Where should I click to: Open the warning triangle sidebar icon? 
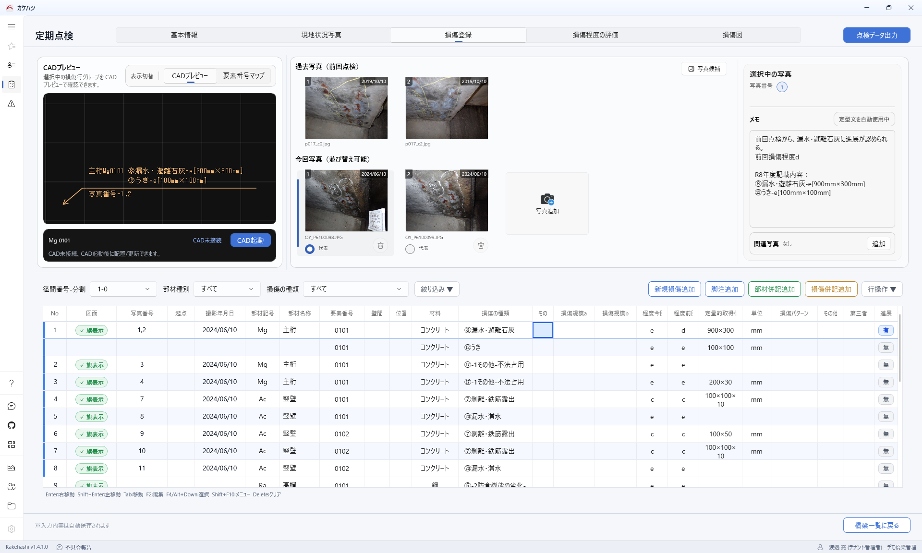pyautogui.click(x=12, y=104)
